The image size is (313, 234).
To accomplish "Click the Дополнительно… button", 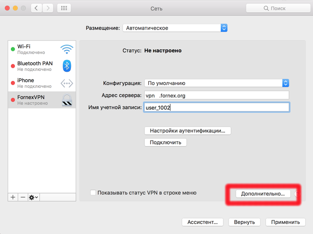I will [263, 194].
